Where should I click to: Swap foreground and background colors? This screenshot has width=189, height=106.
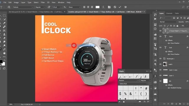coord(4,60)
